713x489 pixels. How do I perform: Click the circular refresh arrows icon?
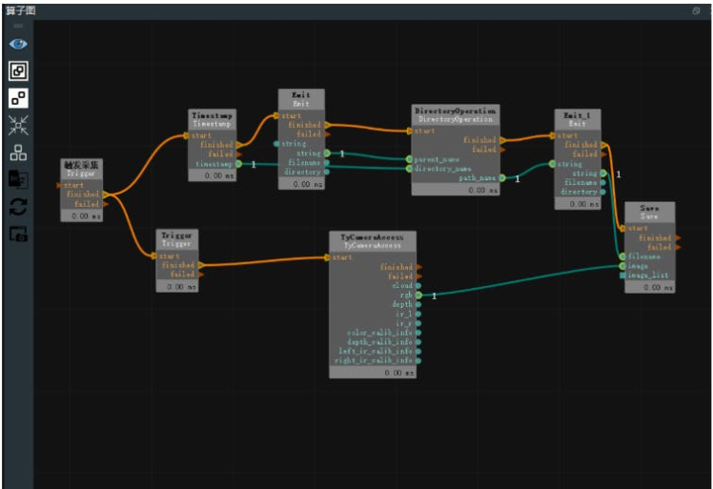[18, 207]
